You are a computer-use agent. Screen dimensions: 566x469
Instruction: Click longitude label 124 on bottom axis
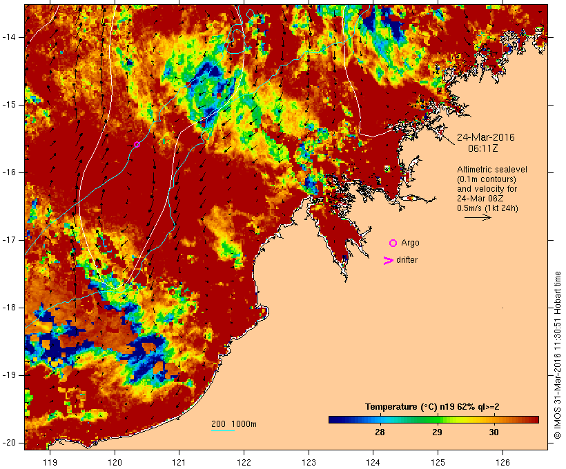(373, 462)
